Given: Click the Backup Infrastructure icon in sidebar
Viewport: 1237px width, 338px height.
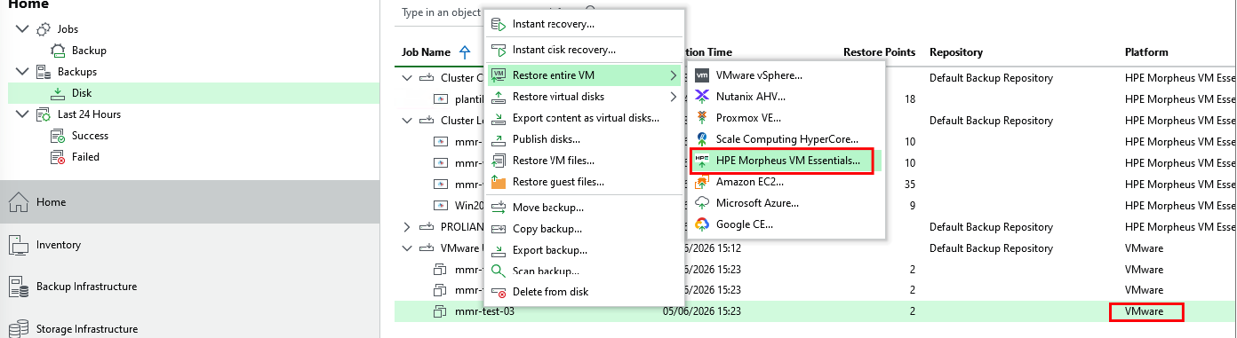Looking at the screenshot, I should (19, 287).
